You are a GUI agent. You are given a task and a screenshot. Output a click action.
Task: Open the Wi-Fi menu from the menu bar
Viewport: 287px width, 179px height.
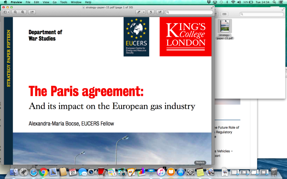[x=233, y=2]
